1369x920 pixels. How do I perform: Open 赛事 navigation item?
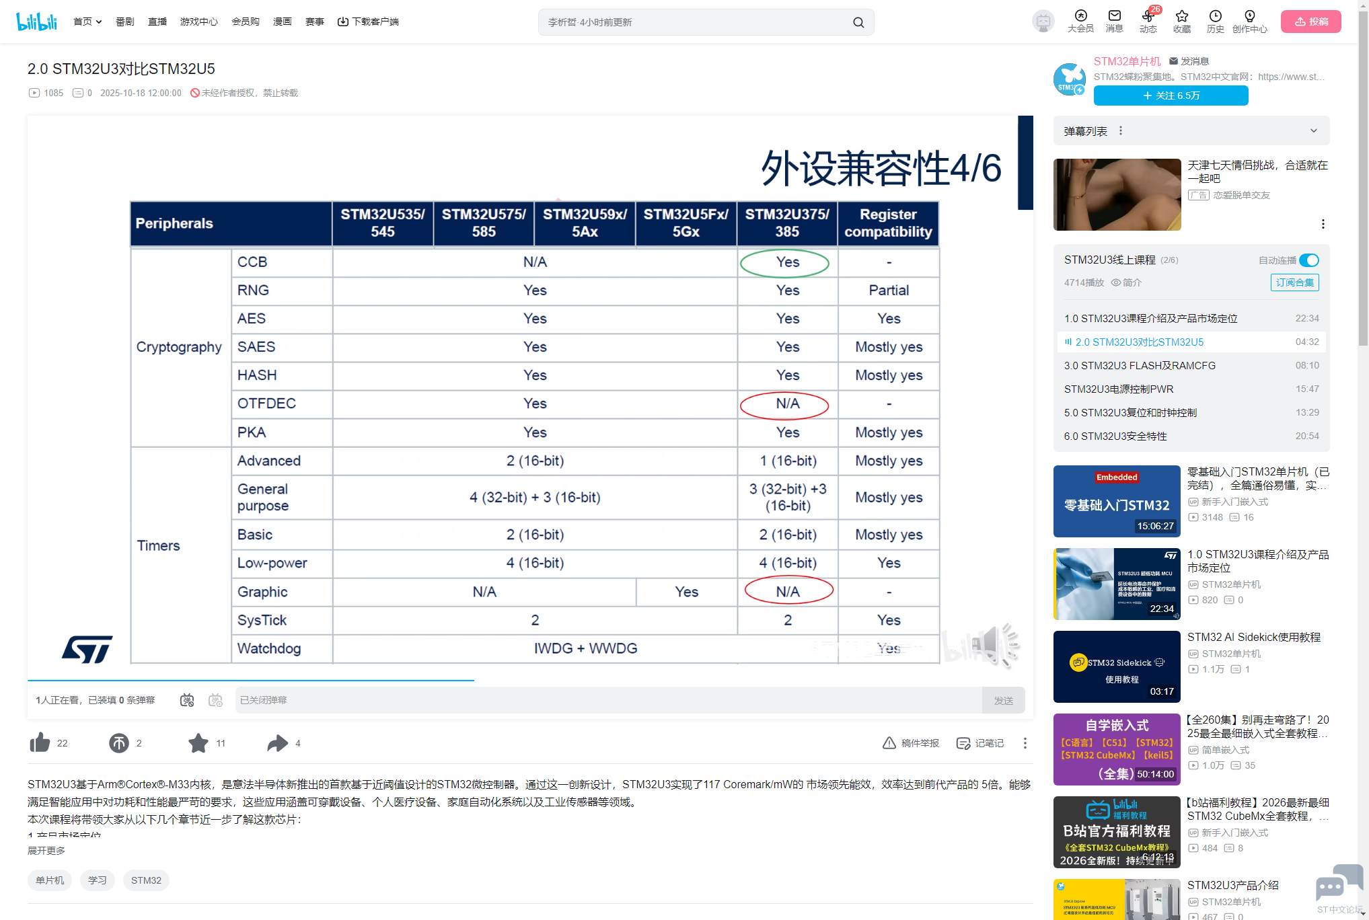coord(315,22)
